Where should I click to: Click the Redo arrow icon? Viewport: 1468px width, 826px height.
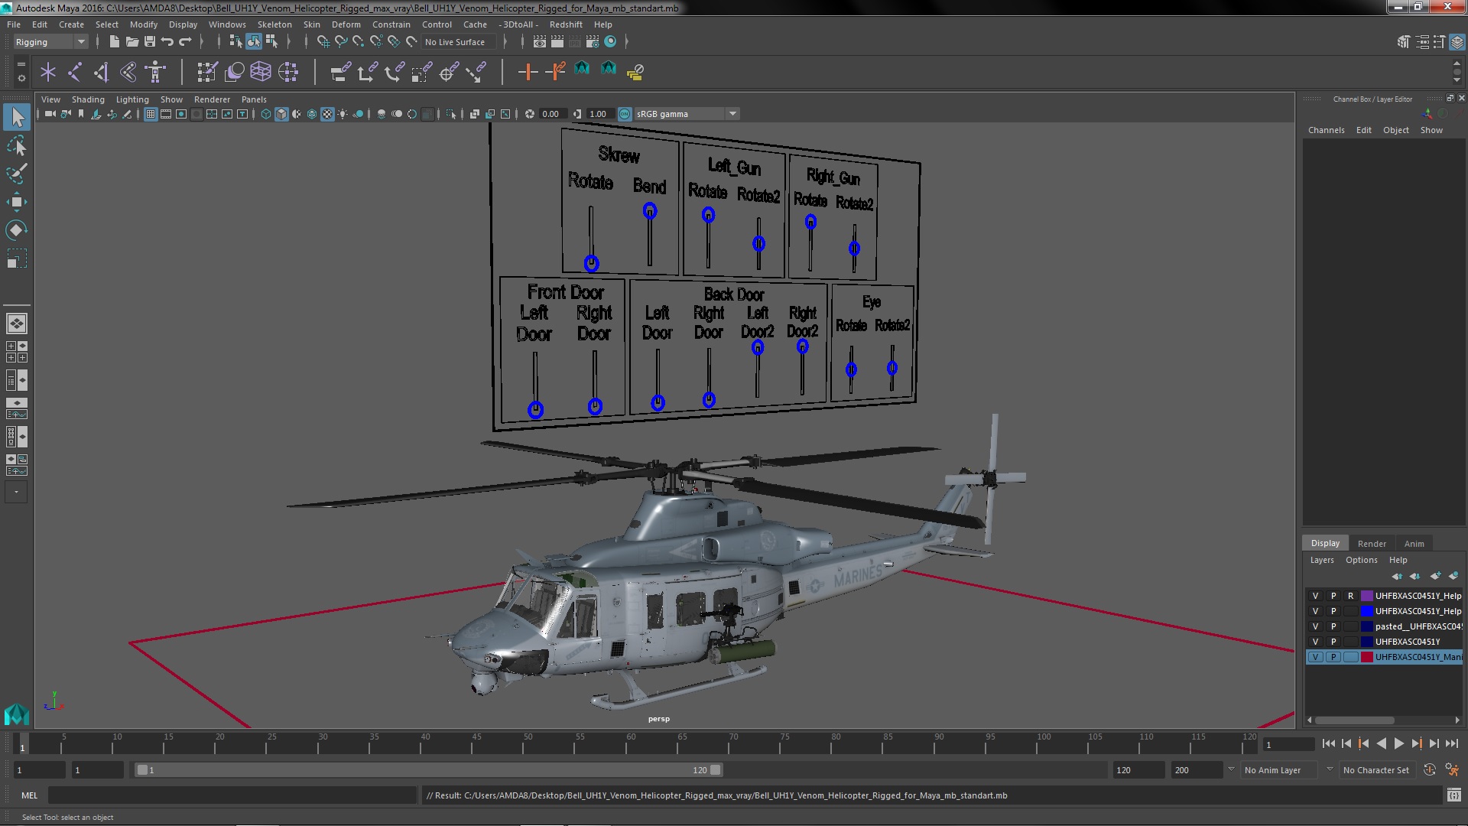pos(185,41)
